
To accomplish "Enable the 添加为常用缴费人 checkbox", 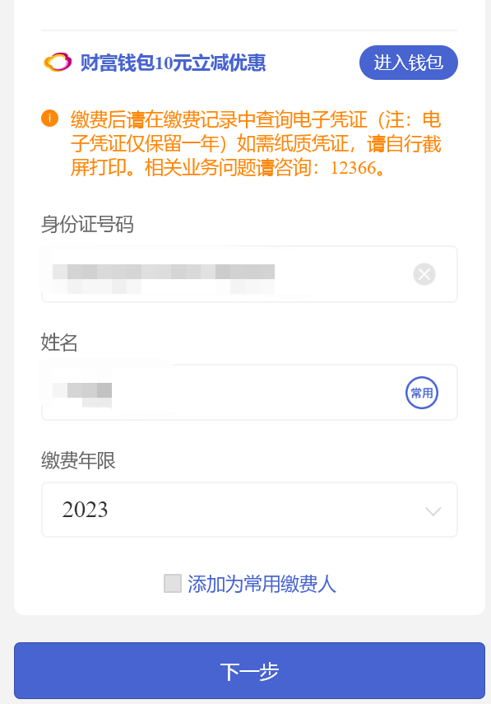I will click(173, 583).
